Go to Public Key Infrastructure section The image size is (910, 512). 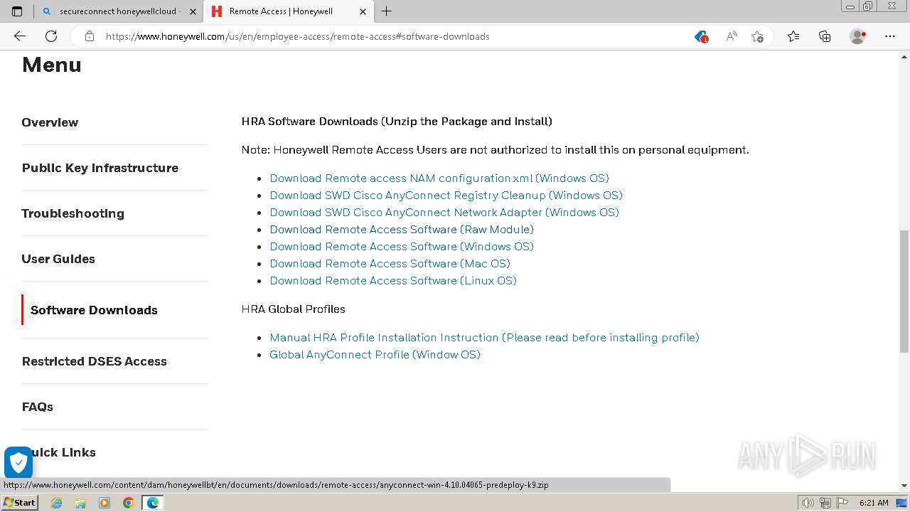point(100,168)
